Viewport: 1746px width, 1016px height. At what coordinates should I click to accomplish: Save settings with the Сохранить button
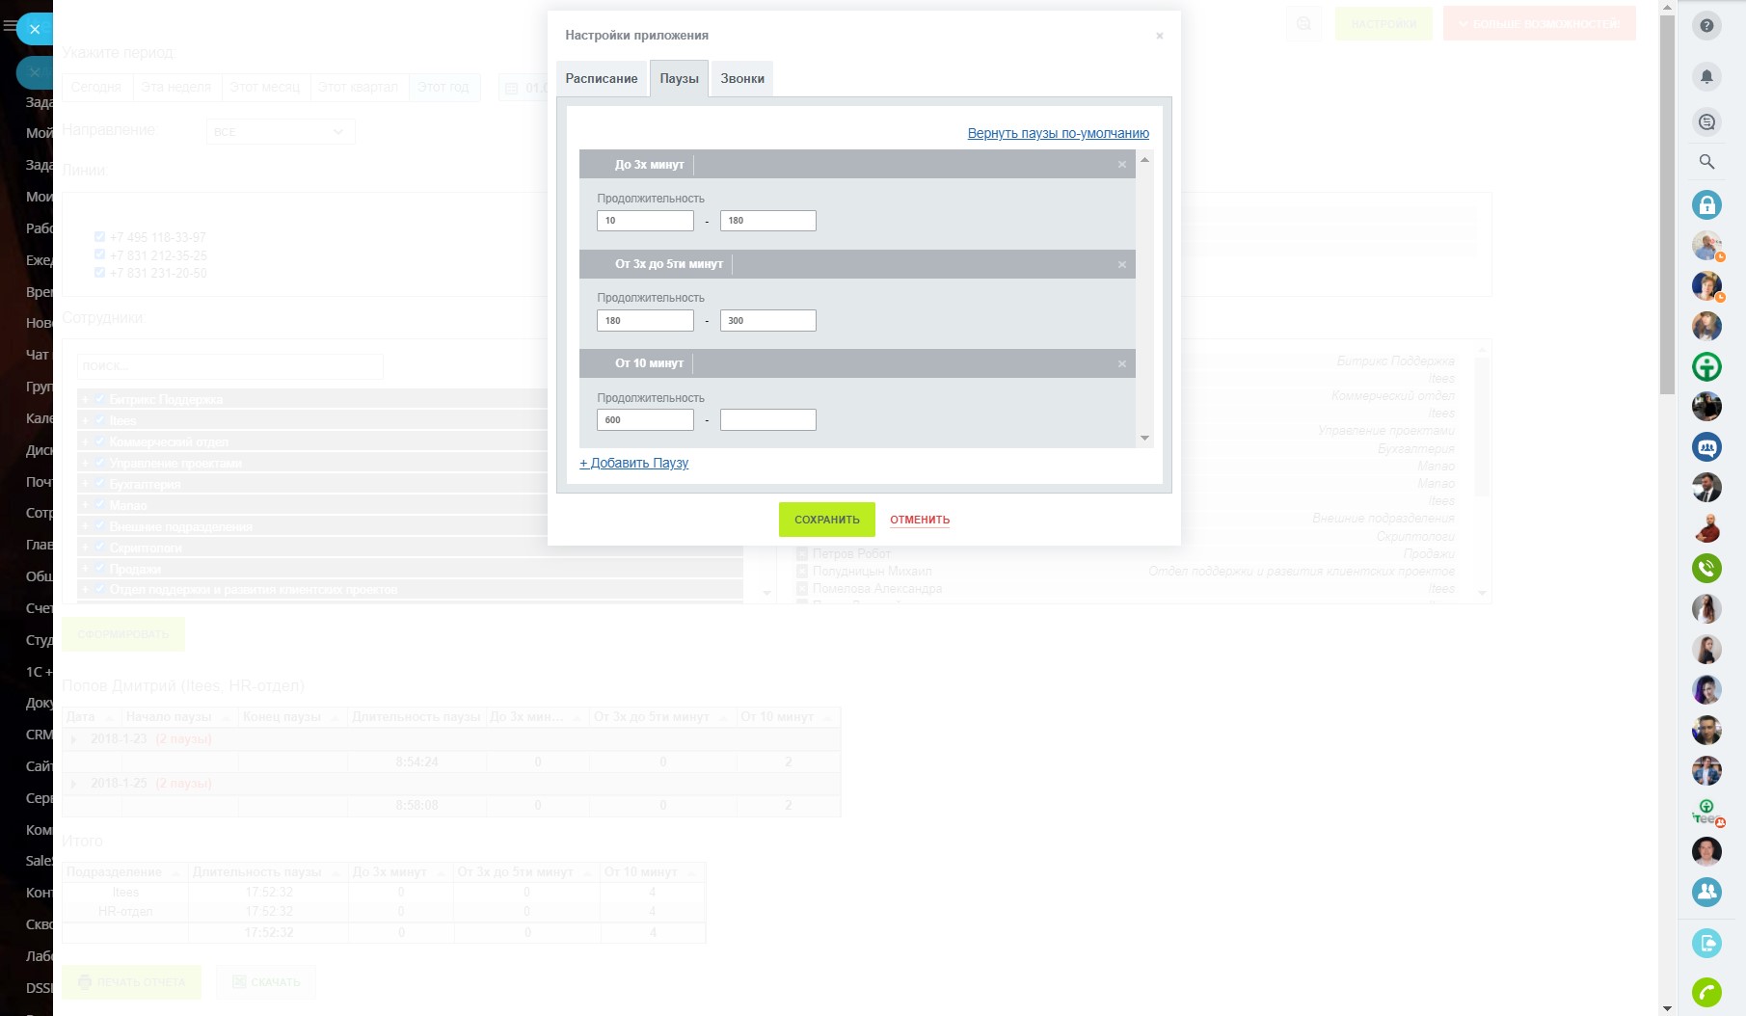[827, 520]
